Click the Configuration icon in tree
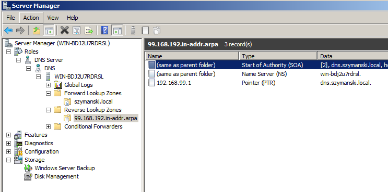The image size is (388, 192). coord(18,151)
